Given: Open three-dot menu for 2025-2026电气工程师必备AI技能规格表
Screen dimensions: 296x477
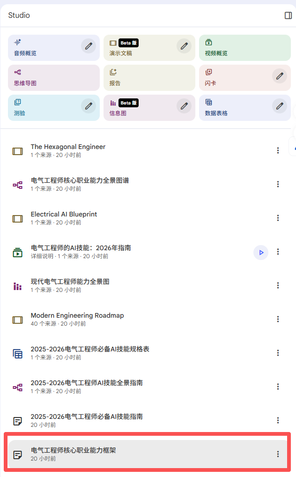Looking at the screenshot, I should [x=278, y=353].
